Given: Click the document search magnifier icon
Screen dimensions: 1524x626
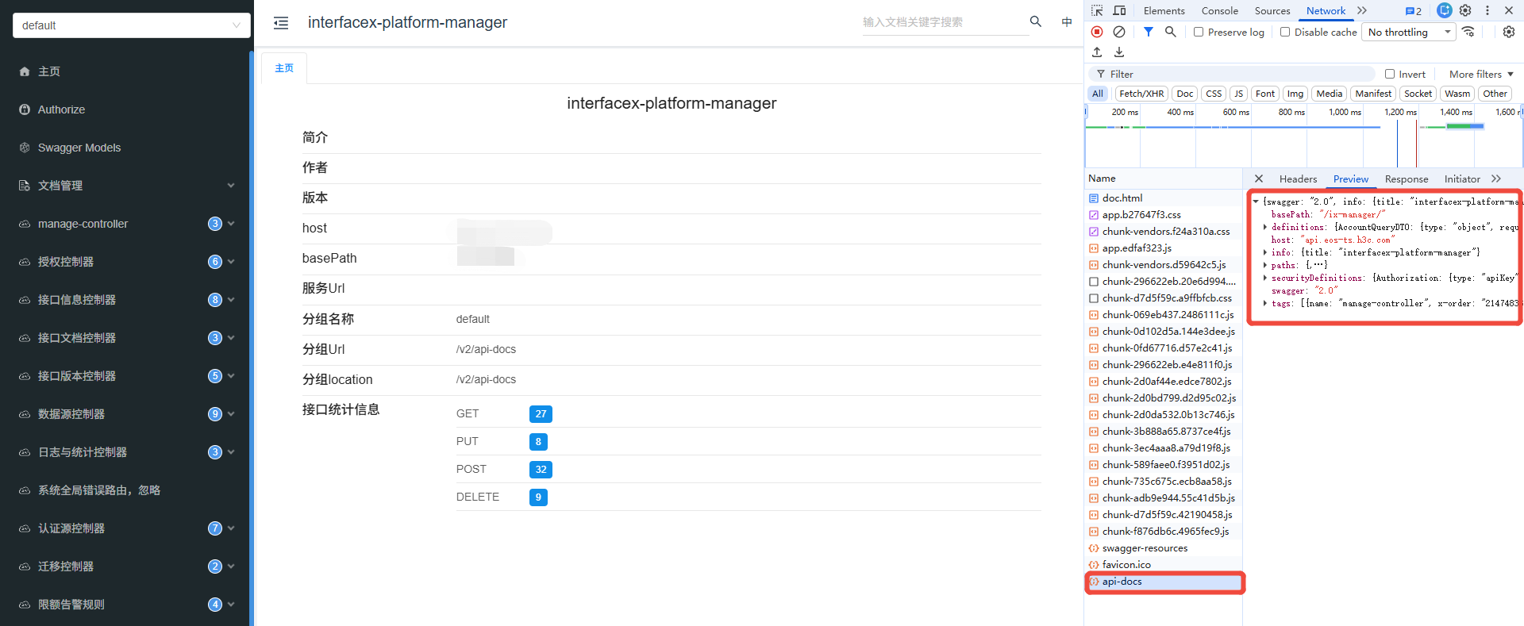Looking at the screenshot, I should (x=1036, y=21).
